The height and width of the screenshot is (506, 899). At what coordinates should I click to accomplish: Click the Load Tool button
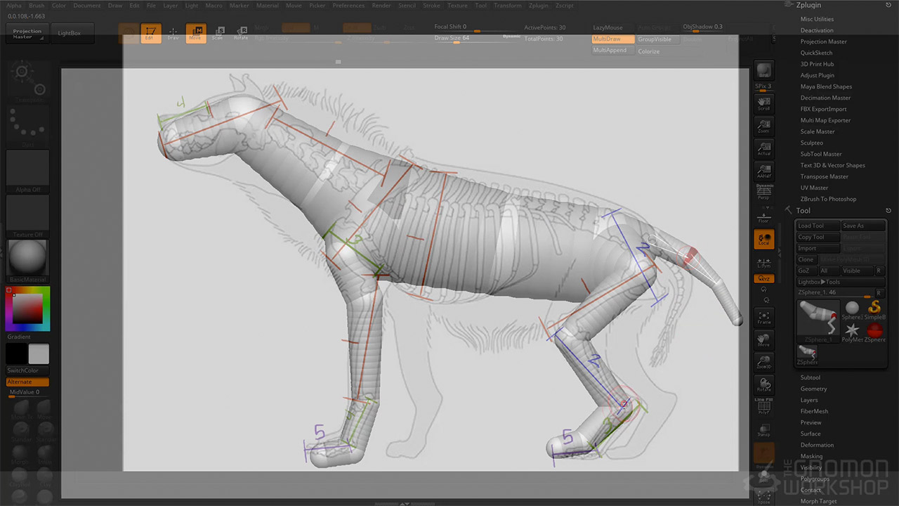pyautogui.click(x=818, y=226)
